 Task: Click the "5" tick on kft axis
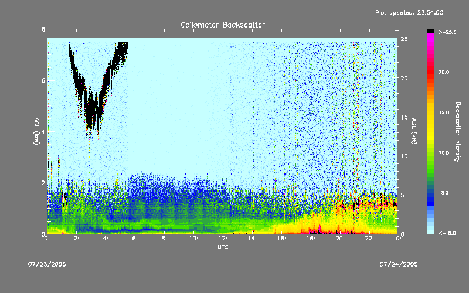tap(403, 195)
